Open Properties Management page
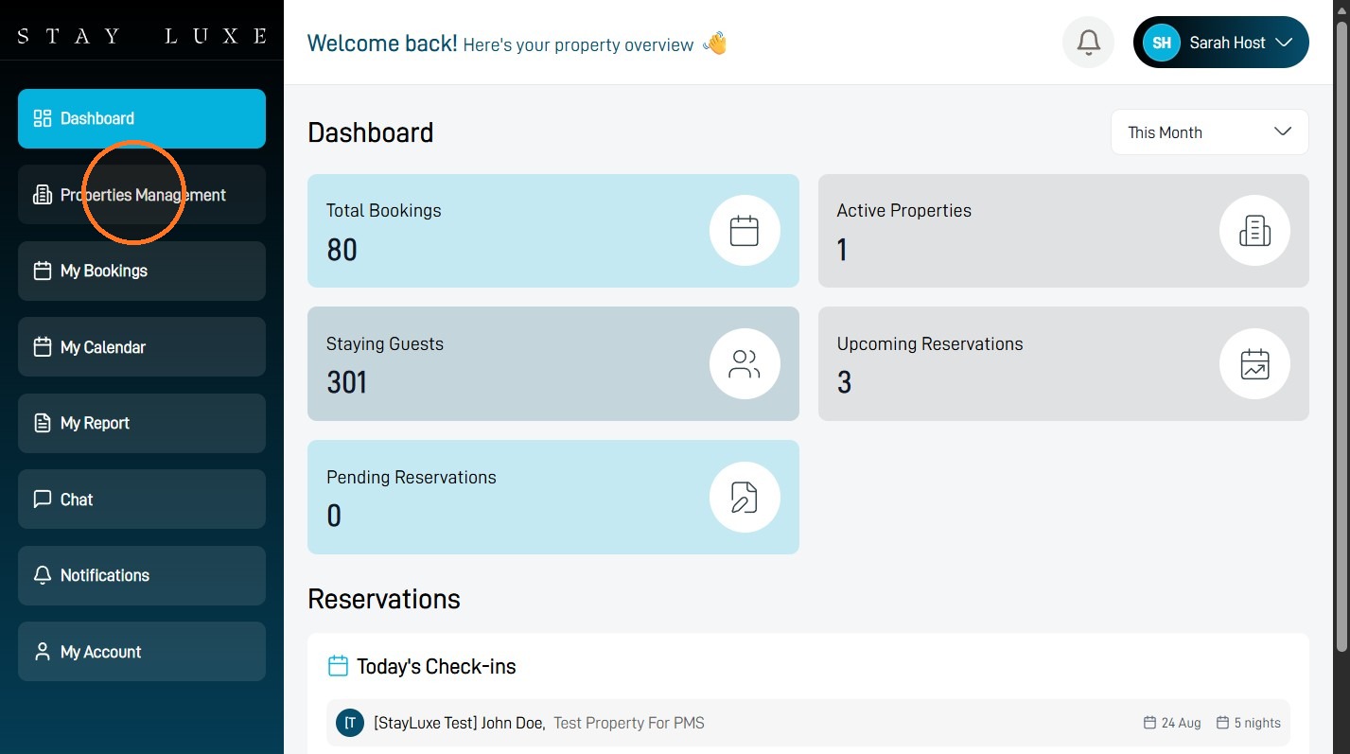This screenshot has height=754, width=1350. [142, 195]
